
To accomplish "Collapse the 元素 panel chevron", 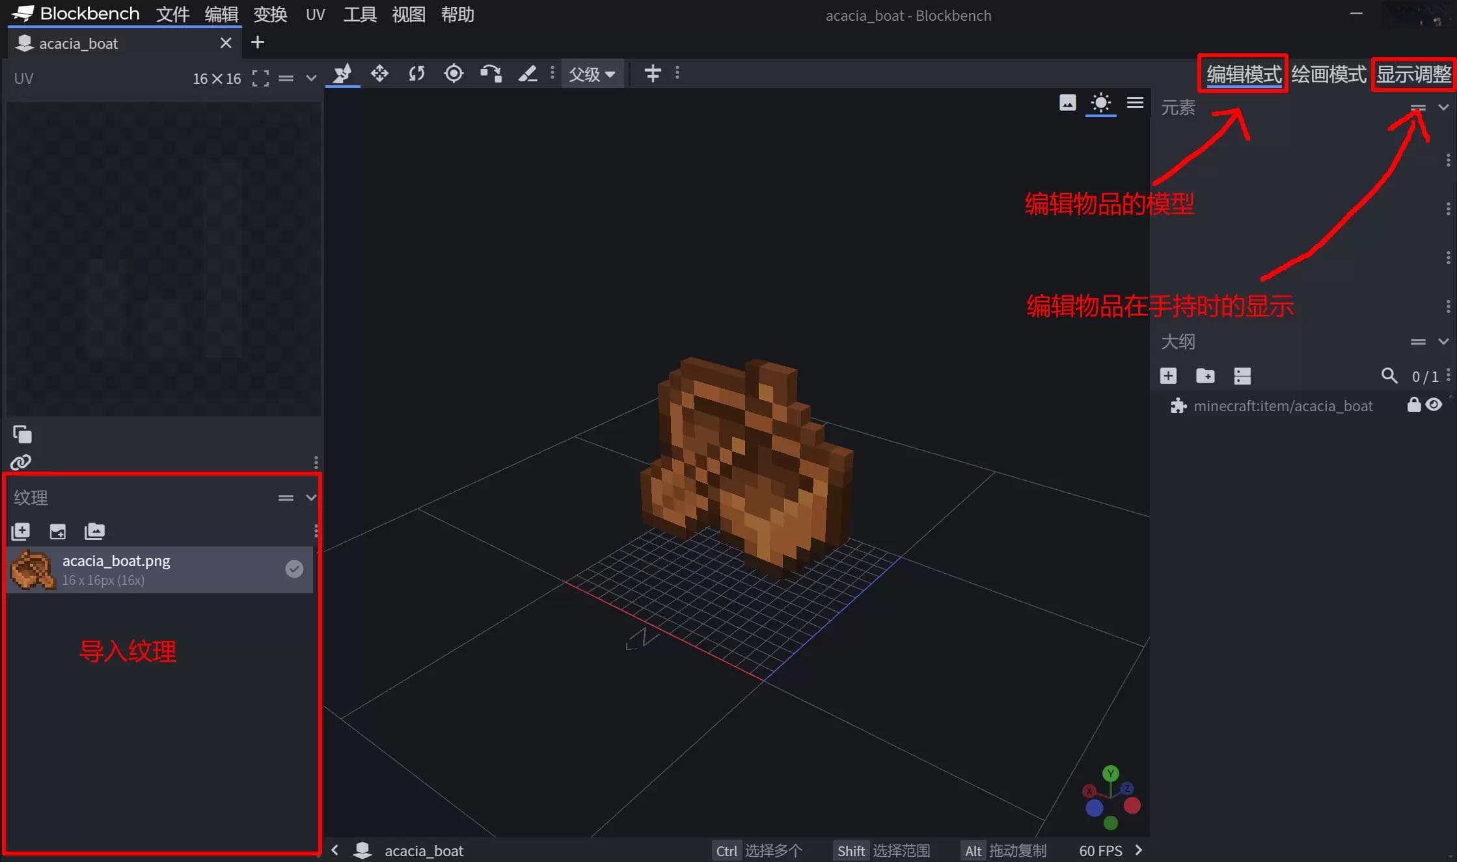I will [x=1443, y=107].
